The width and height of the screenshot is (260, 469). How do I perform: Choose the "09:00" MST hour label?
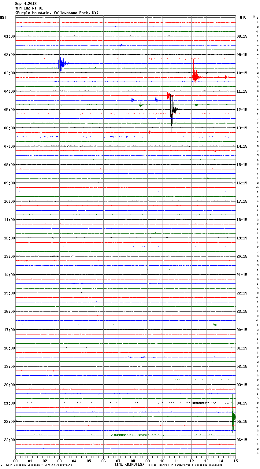click(9, 183)
